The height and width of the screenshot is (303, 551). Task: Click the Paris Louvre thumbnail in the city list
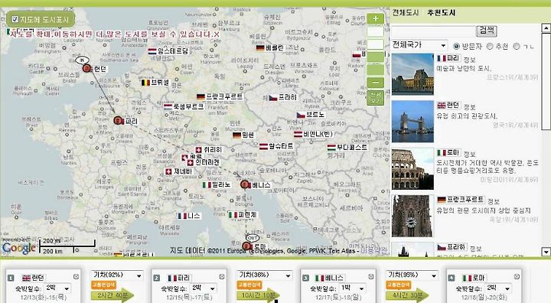412,73
